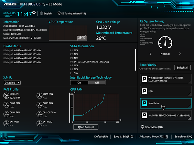Open QFan Control

coord(86,127)
